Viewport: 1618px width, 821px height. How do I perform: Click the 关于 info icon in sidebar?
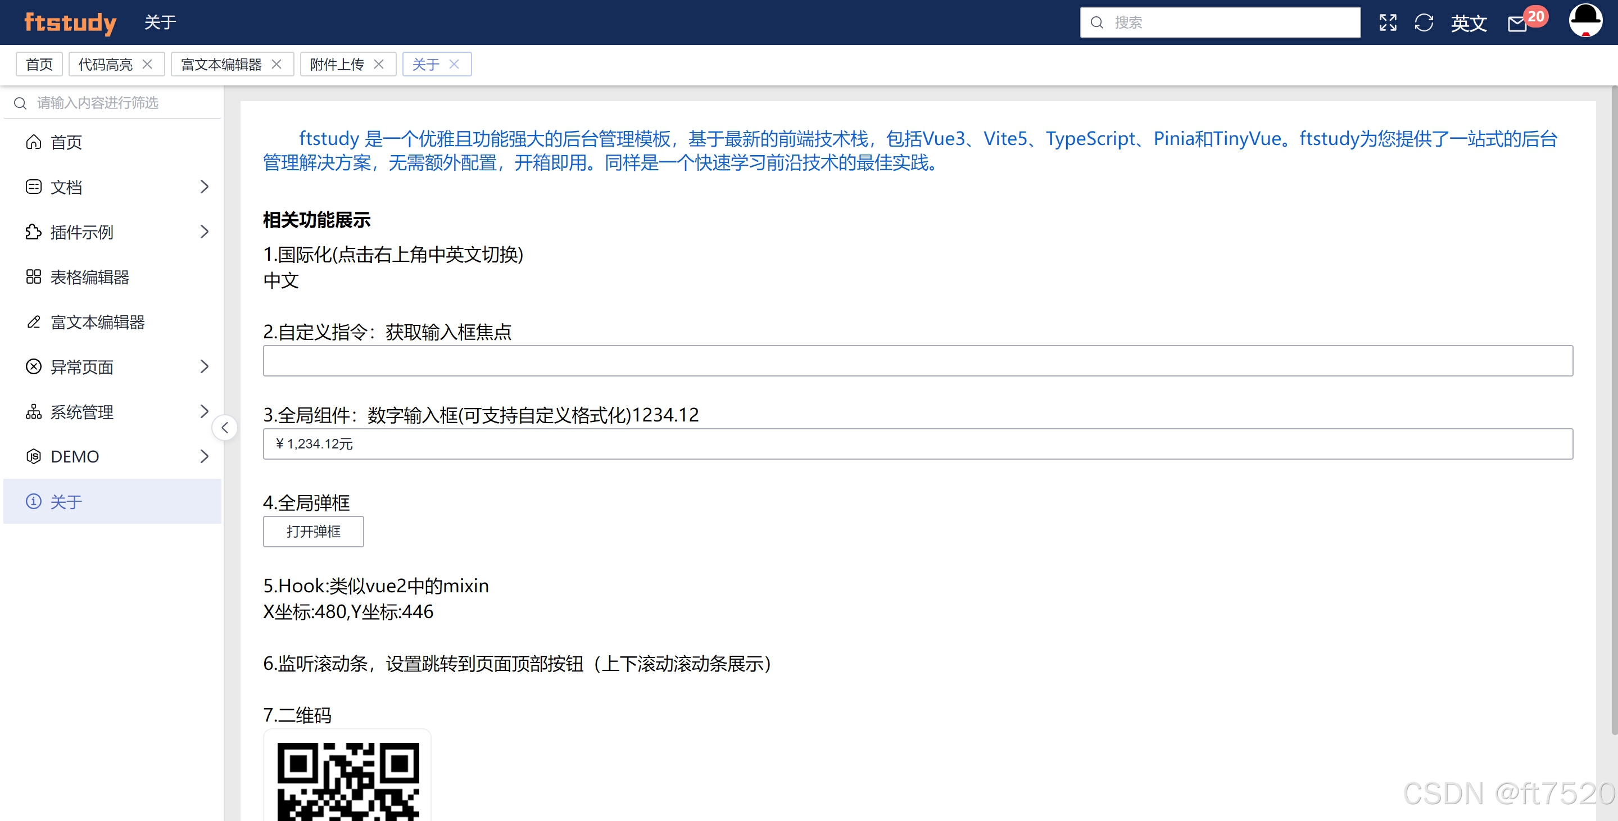click(33, 501)
